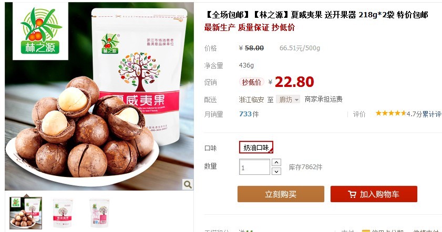Click the main macadamia product image
The image size is (442, 232).
click(x=99, y=96)
